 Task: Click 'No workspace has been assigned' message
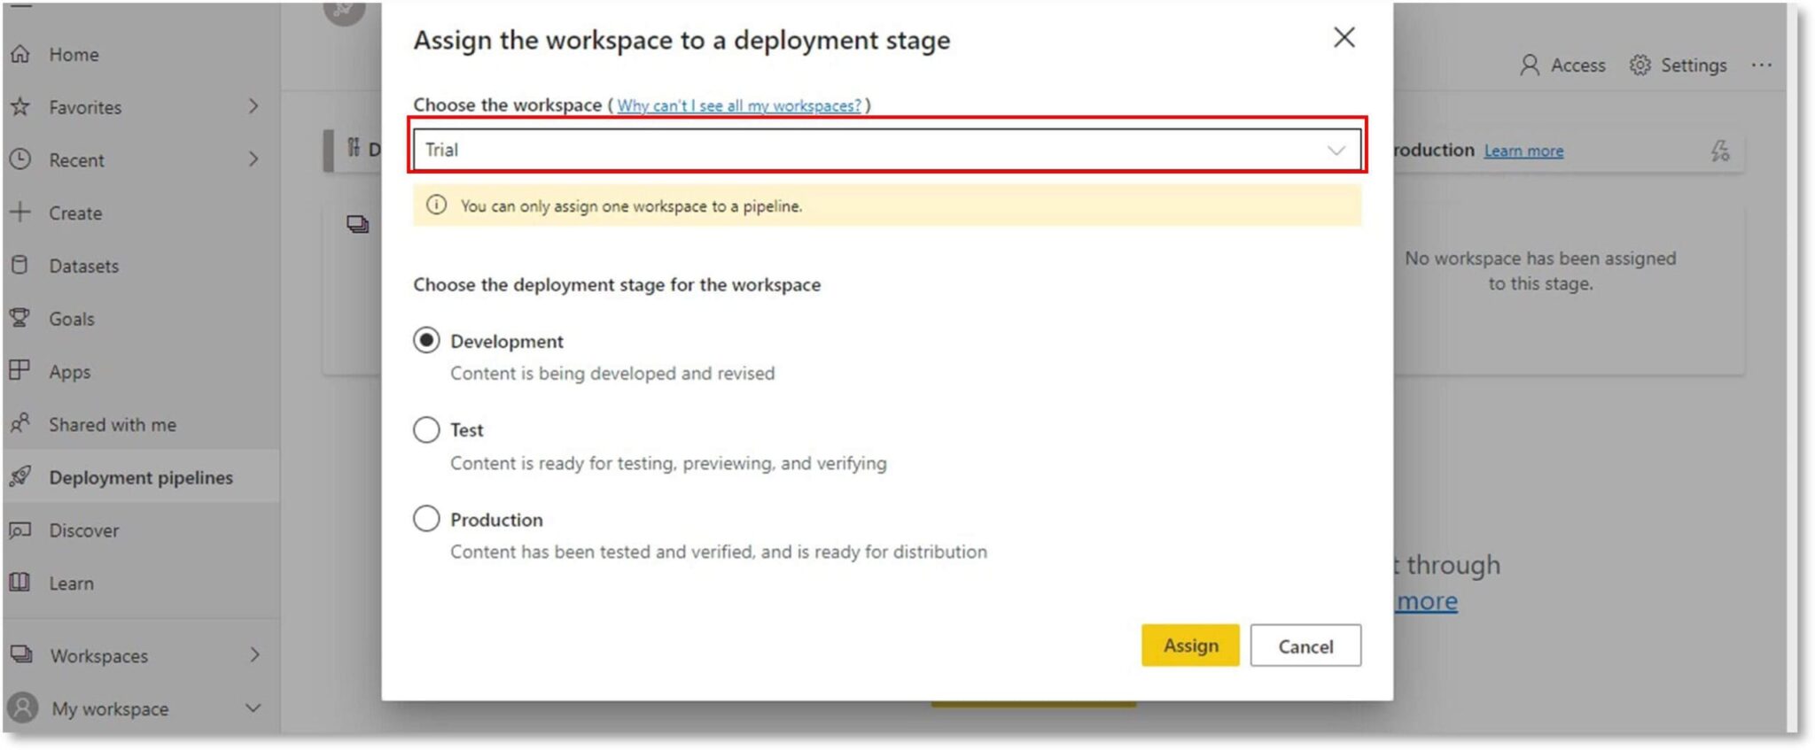click(x=1540, y=271)
